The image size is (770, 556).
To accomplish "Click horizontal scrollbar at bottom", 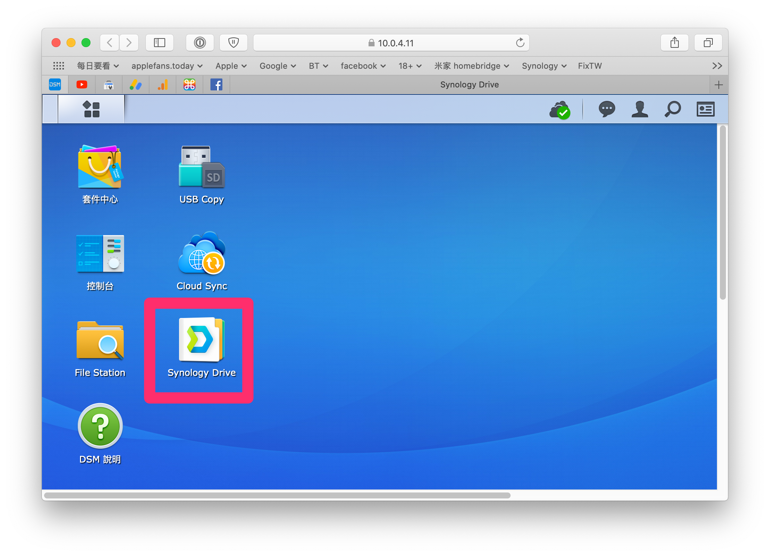I will 277,495.
